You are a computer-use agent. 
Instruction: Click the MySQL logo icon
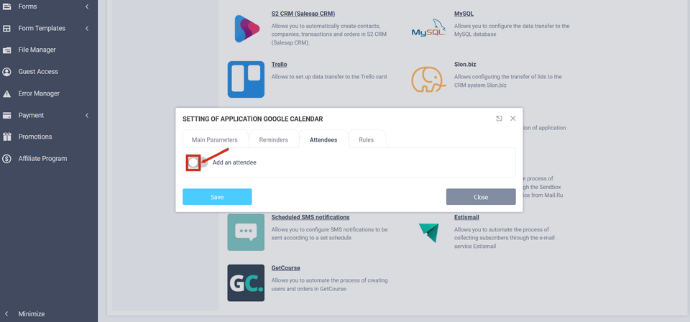[428, 29]
